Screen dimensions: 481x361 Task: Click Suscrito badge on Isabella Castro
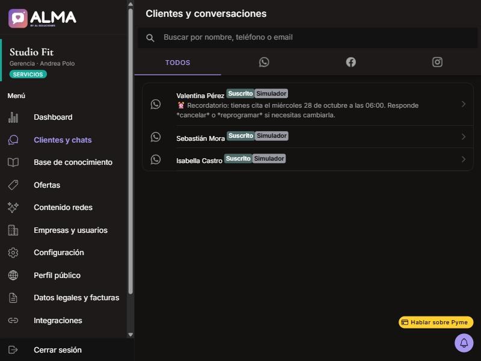pos(238,158)
